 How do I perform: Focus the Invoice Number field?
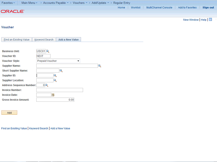[x=60, y=90]
